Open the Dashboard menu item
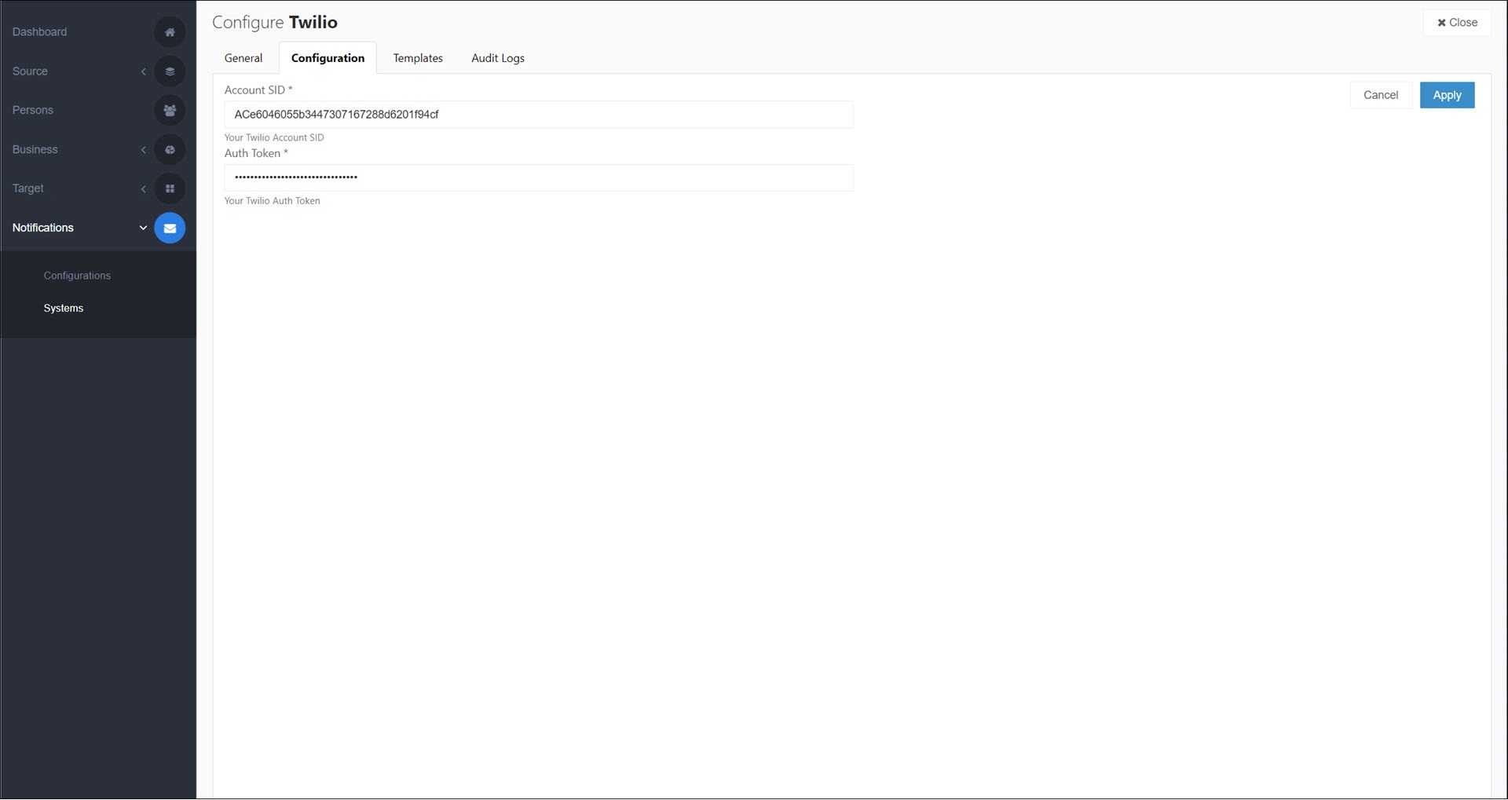Screen dimensions: 1508x800 (x=39, y=32)
